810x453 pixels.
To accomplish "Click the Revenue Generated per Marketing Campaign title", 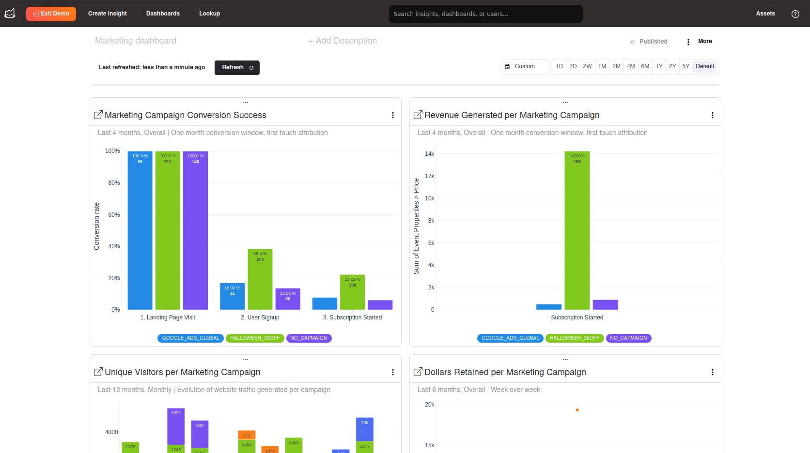I will [x=512, y=115].
